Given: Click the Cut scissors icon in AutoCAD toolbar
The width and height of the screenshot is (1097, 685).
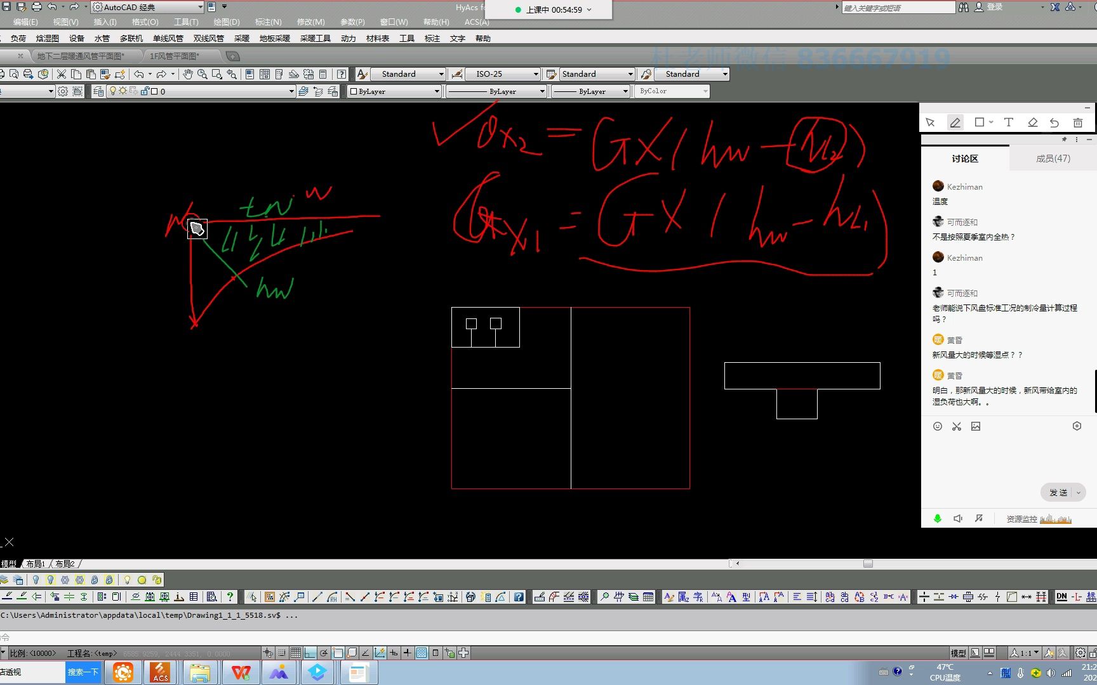Looking at the screenshot, I should (62, 74).
